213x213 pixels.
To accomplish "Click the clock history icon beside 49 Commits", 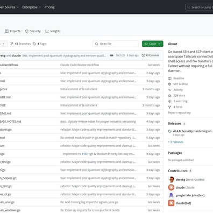I will [x=143, y=55].
